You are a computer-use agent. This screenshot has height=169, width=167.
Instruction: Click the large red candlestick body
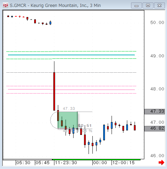point(54,91)
